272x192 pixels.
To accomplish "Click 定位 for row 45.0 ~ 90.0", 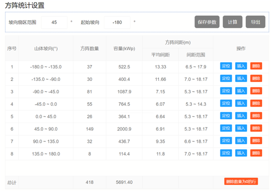I will coord(226,128).
